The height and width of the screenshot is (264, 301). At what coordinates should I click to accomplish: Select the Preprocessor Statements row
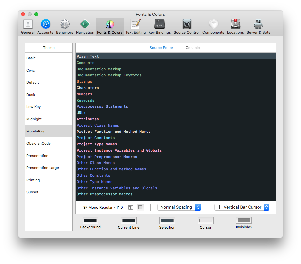tap(176, 106)
